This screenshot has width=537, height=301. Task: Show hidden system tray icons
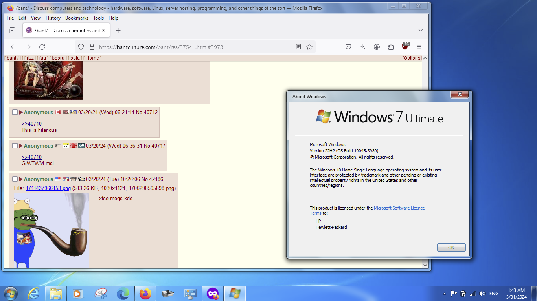pos(444,294)
